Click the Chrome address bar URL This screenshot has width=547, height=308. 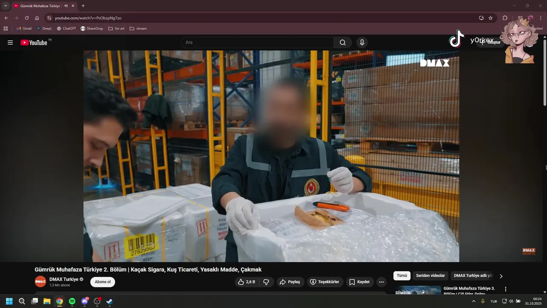[x=88, y=18]
